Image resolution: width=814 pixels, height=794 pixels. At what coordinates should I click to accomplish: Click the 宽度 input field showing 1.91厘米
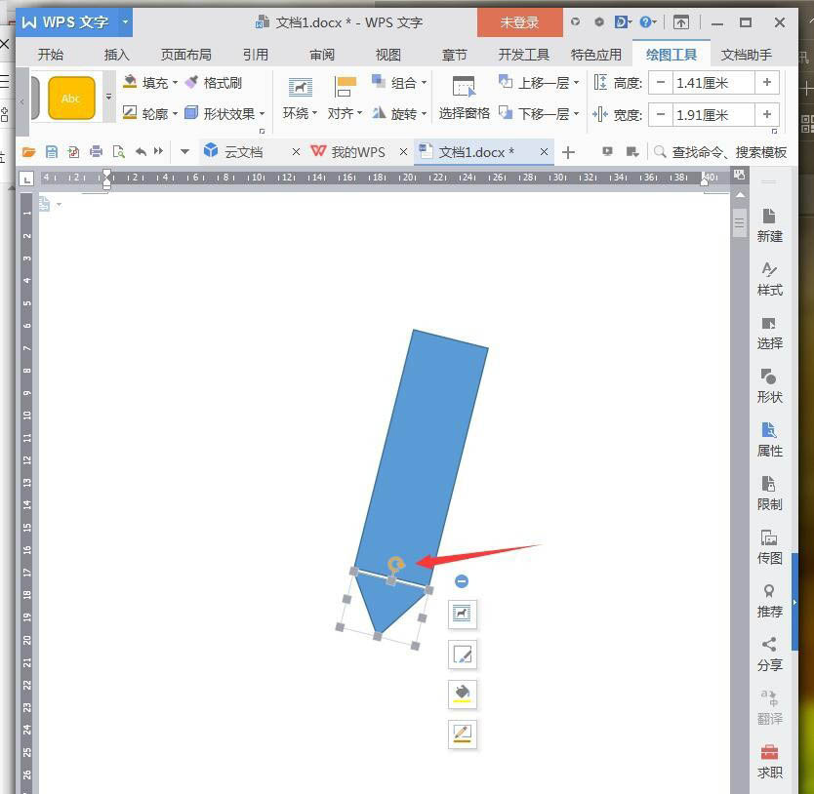pyautogui.click(x=713, y=114)
